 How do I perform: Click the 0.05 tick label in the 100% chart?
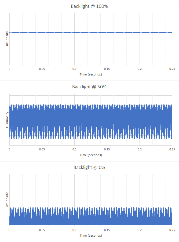pyautogui.click(x=42, y=69)
